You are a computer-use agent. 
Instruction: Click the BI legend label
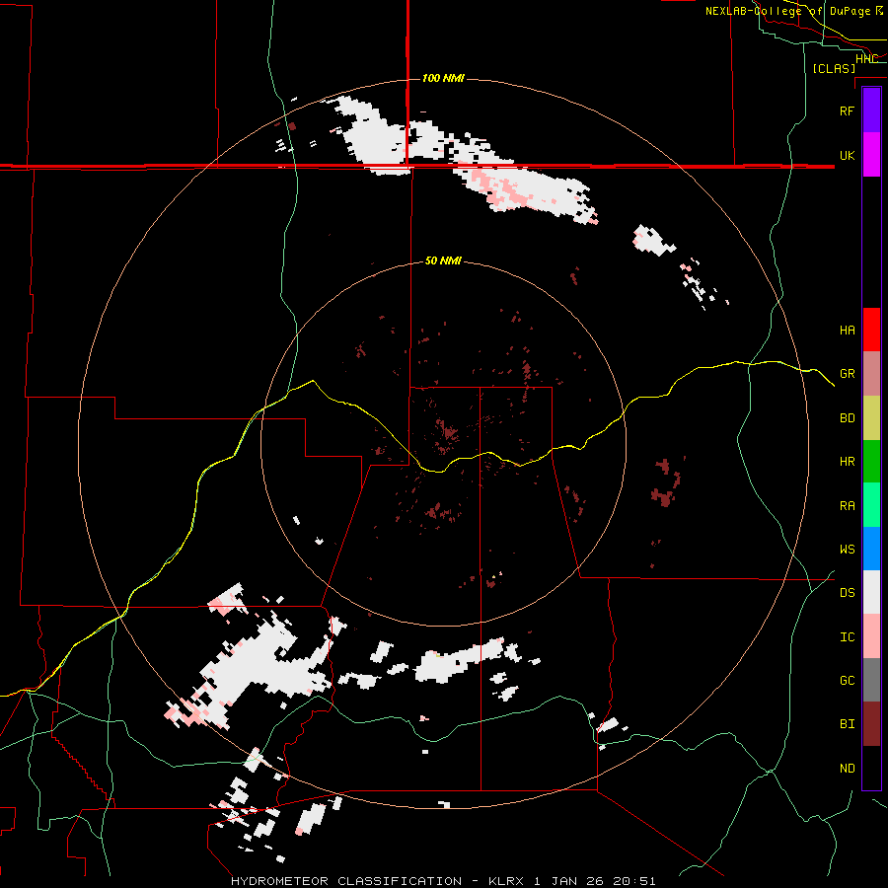tap(848, 724)
